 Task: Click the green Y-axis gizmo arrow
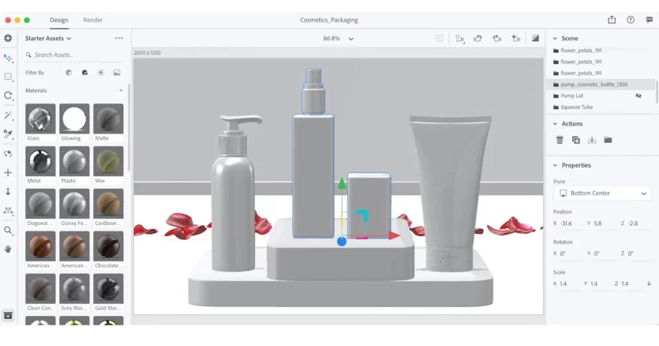[x=342, y=183]
